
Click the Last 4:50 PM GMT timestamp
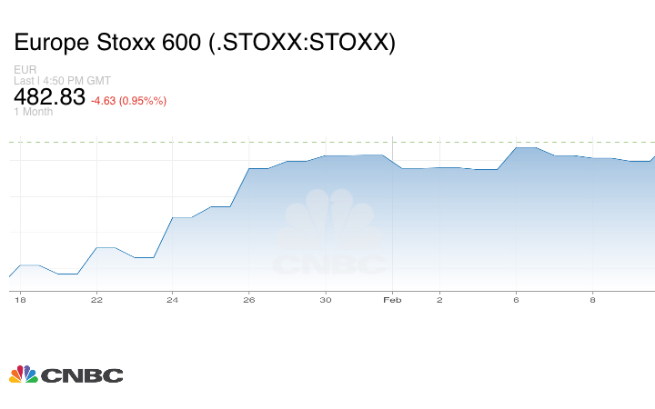[62, 80]
